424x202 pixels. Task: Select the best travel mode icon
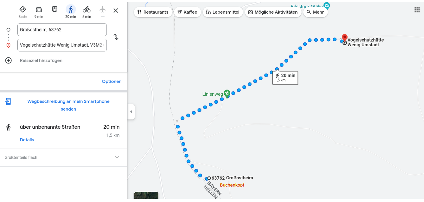(23, 10)
